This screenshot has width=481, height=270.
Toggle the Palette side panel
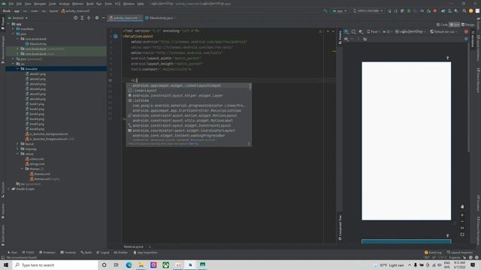[x=340, y=37]
